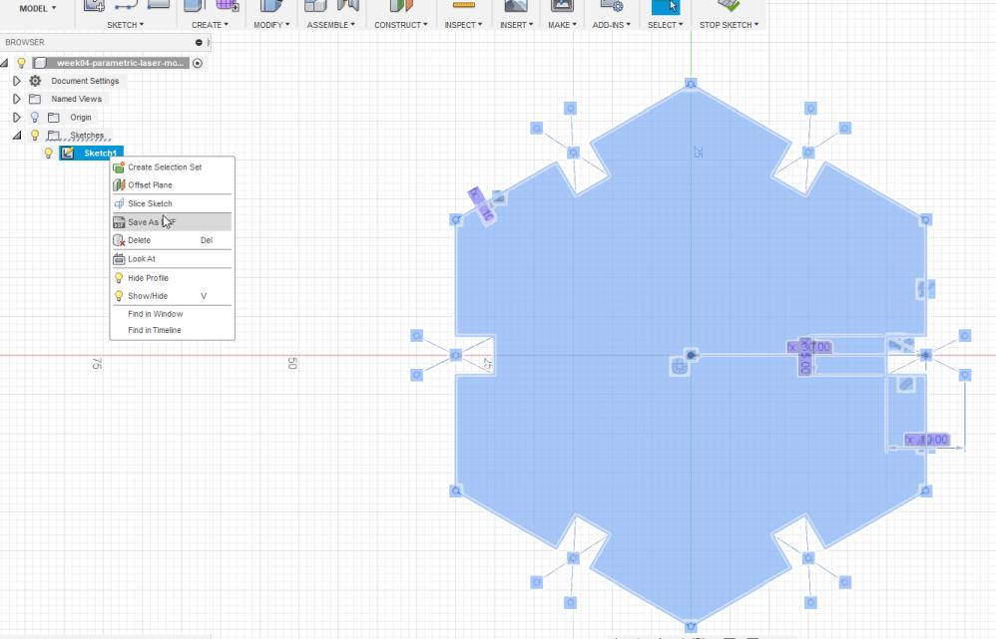Select the Sketch1 item in browser
Viewport: 996px width, 639px height.
(x=92, y=153)
